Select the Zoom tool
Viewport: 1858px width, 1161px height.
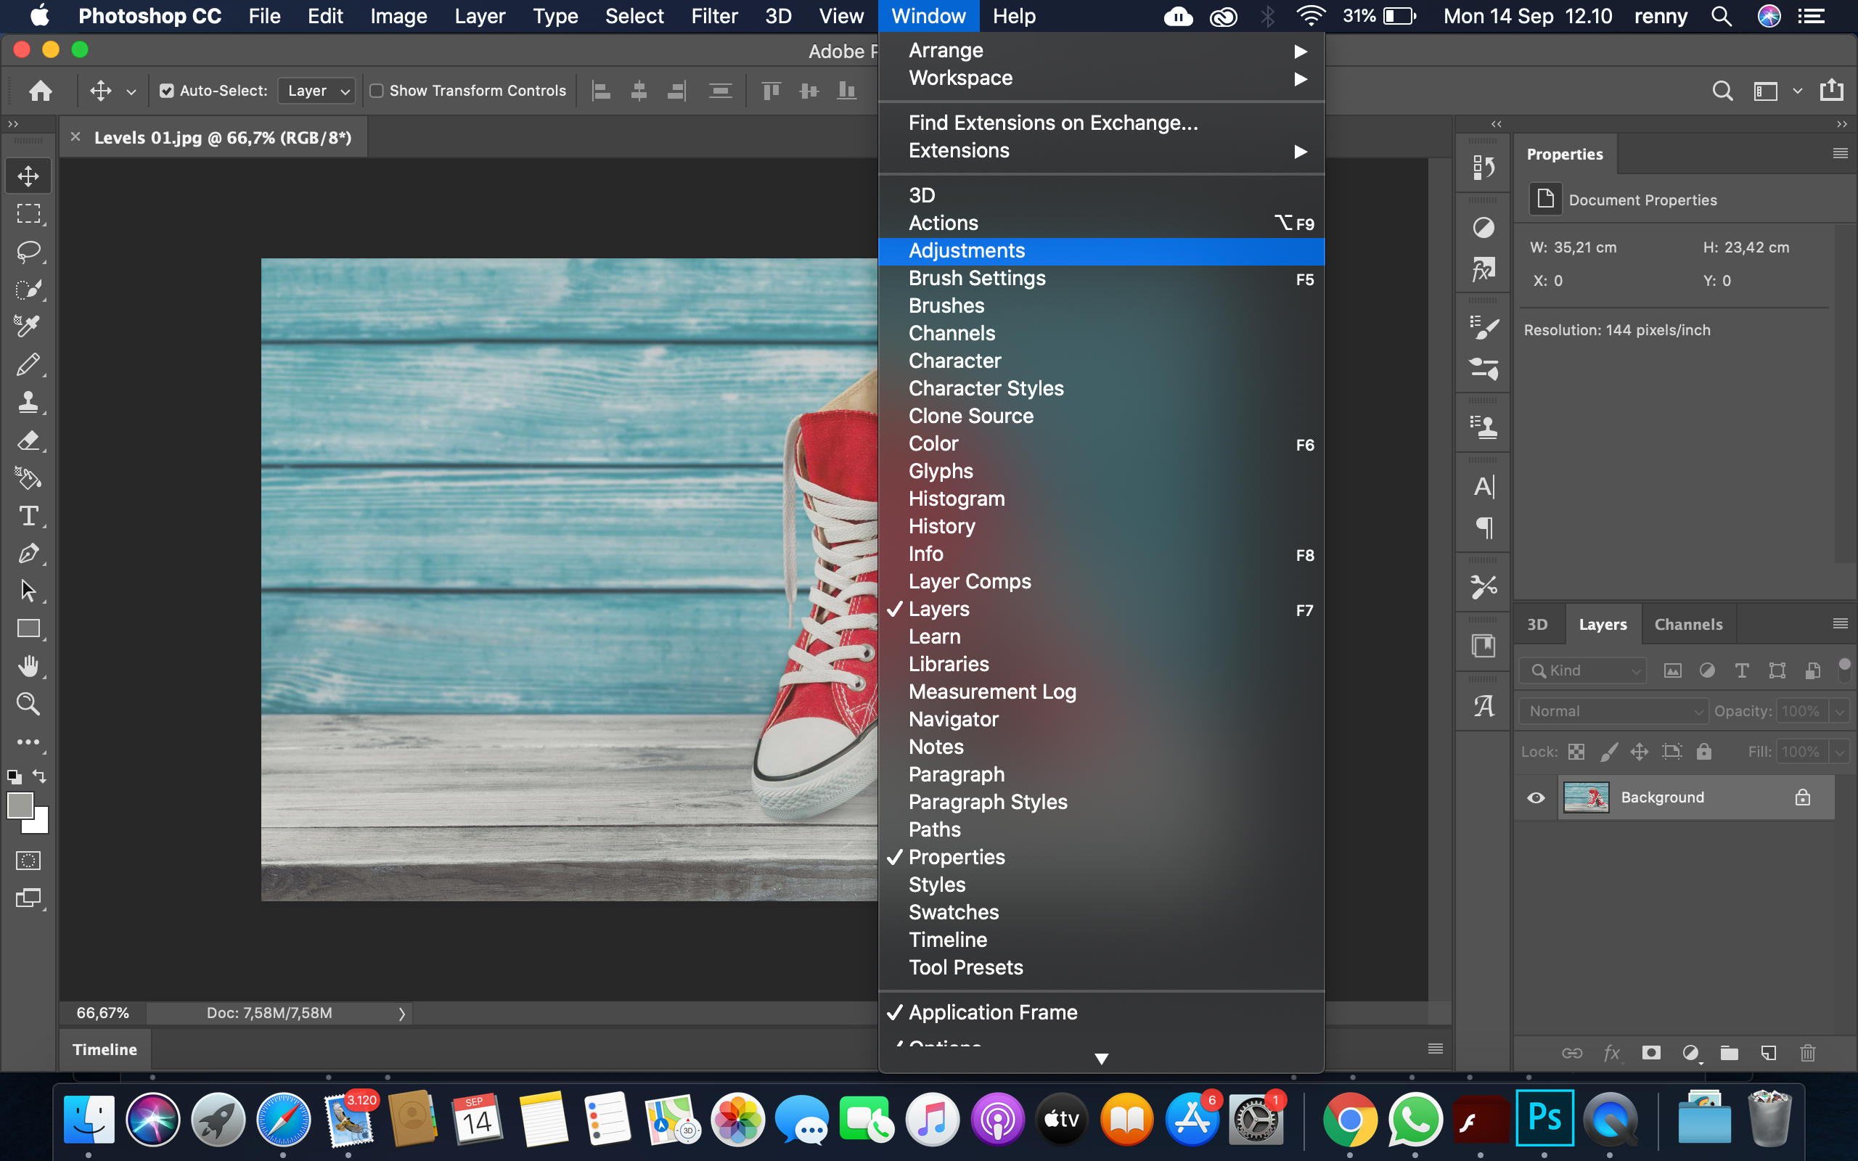pos(28,703)
